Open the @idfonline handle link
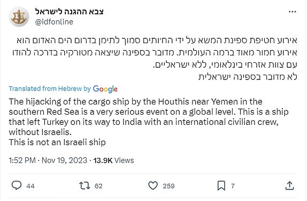 coord(54,22)
